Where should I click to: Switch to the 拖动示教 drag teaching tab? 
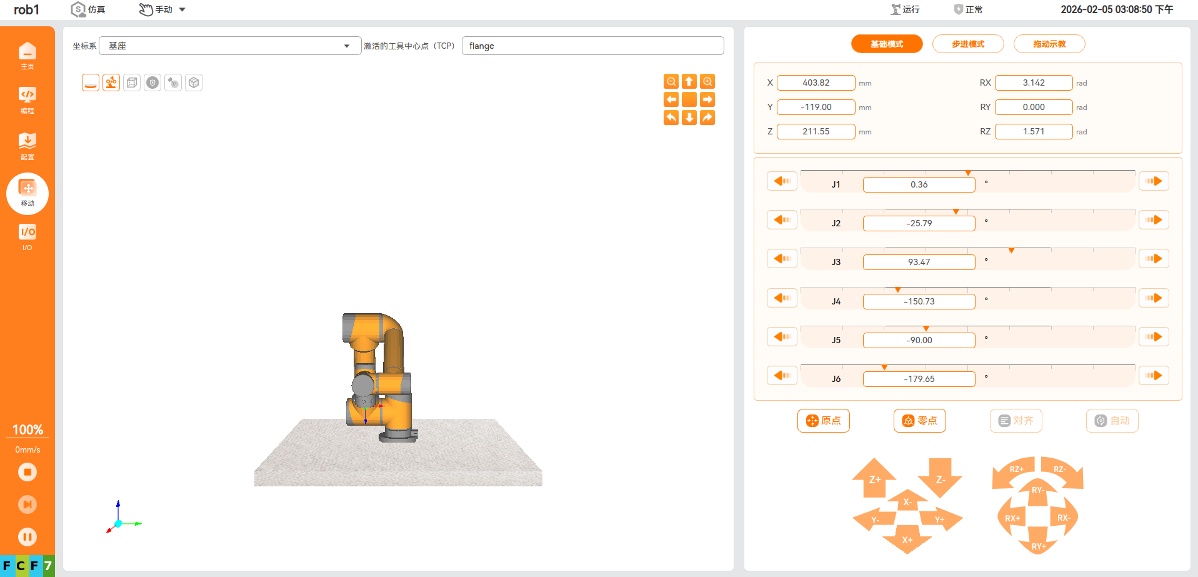tap(1049, 44)
